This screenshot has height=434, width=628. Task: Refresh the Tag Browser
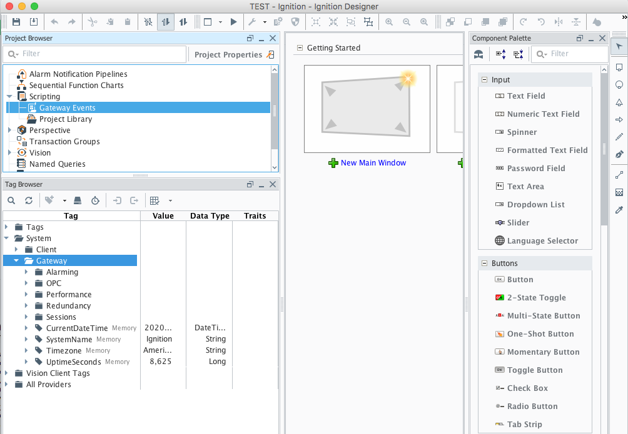click(x=29, y=200)
